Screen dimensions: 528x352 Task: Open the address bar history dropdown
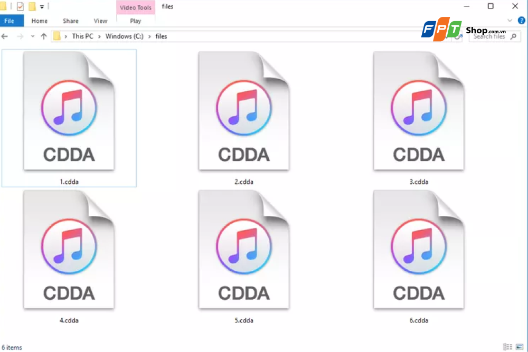tap(32, 36)
